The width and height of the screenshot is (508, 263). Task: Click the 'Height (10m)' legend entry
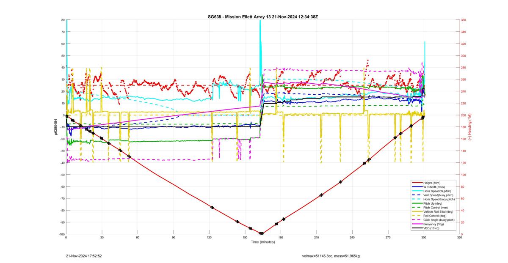click(x=432, y=182)
